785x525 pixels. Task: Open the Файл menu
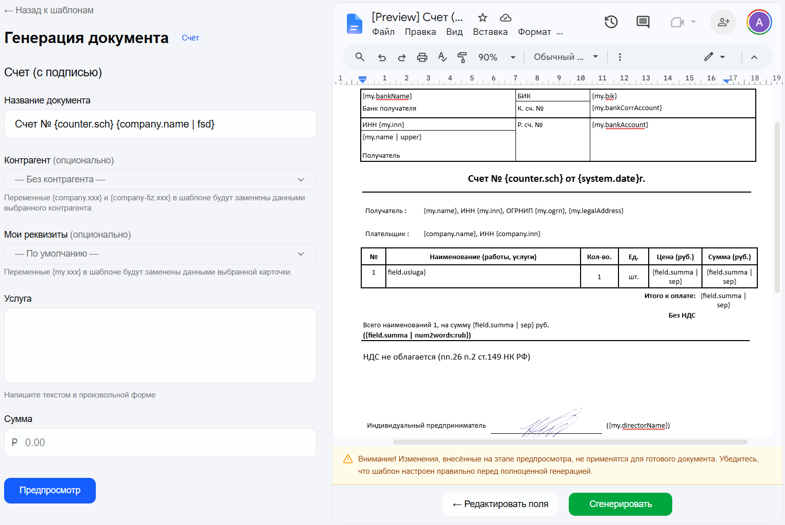(x=383, y=32)
